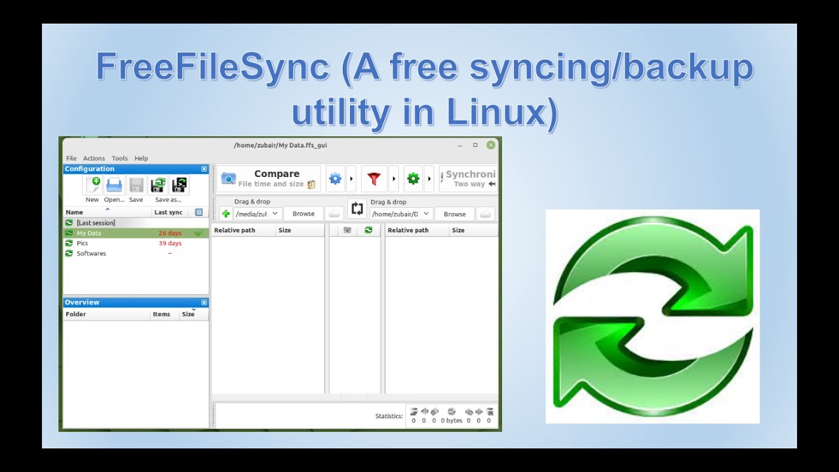Click right pane Size column header
This screenshot has width=839, height=472.
[473, 230]
